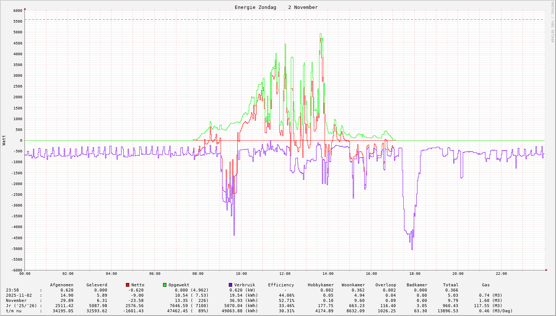
Task: Click the Efficiency column header
Action: point(281,285)
